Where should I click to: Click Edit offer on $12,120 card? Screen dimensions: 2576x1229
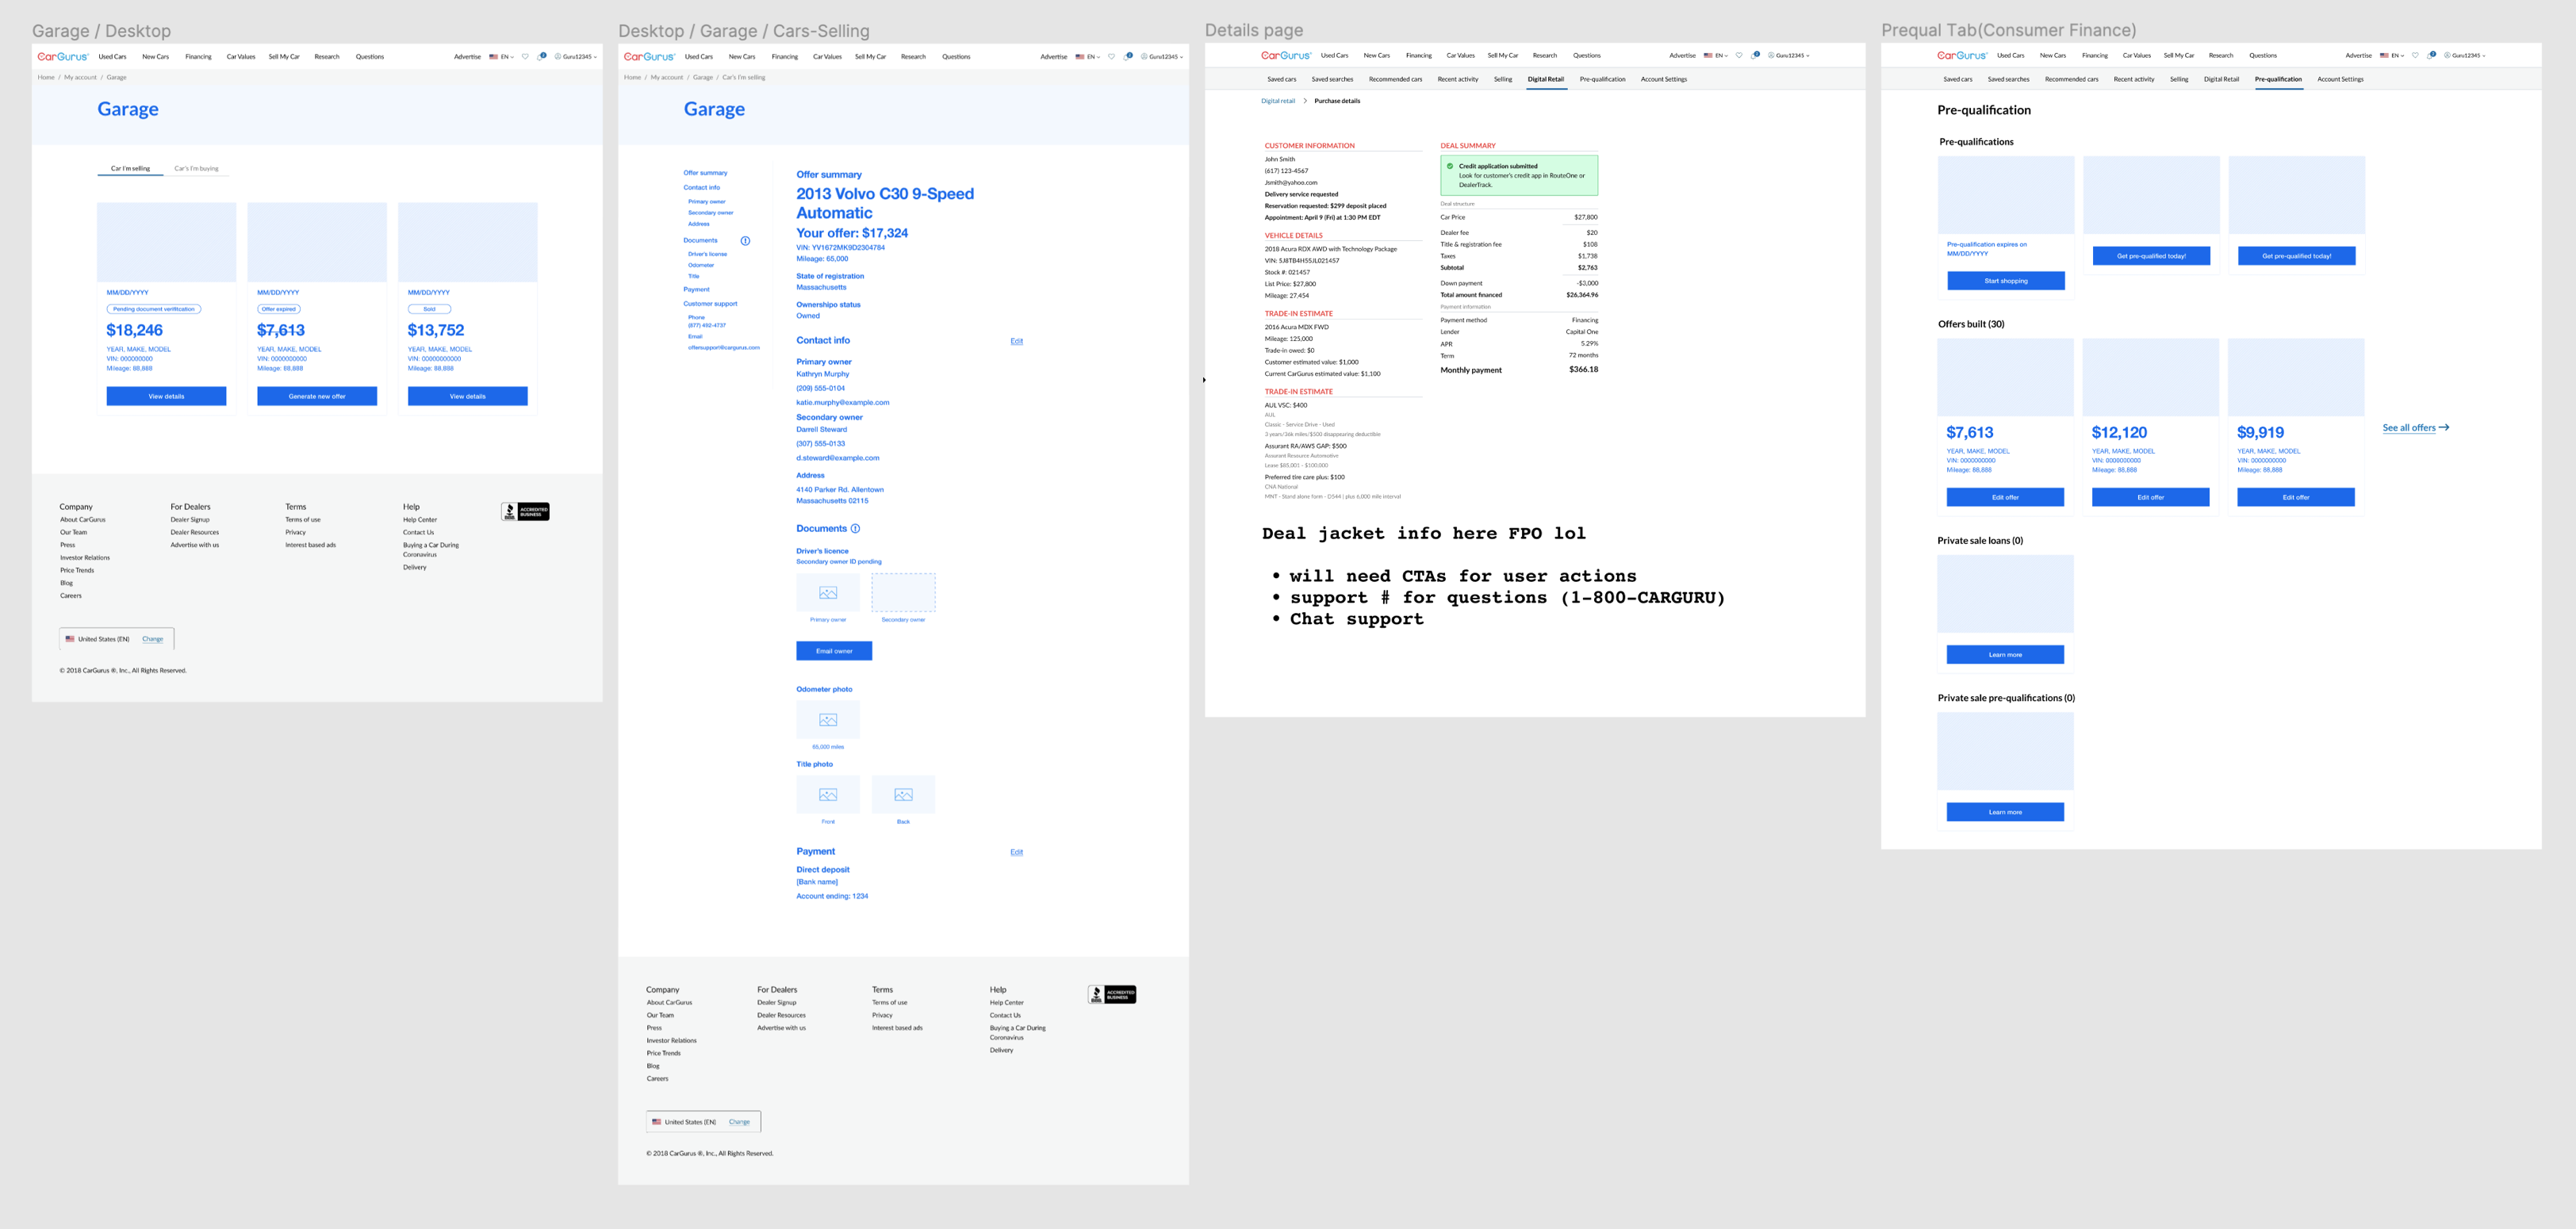click(x=2150, y=497)
